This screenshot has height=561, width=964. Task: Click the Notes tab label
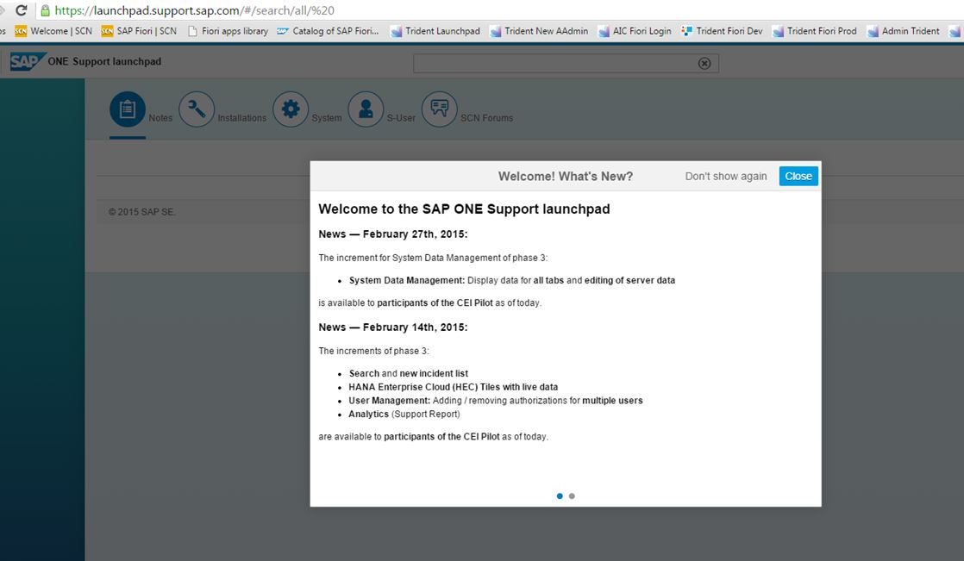[x=160, y=118]
